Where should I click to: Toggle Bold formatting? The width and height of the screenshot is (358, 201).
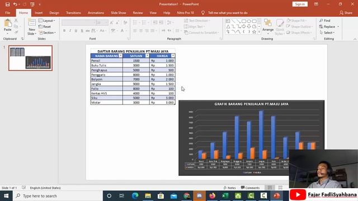tap(64, 31)
